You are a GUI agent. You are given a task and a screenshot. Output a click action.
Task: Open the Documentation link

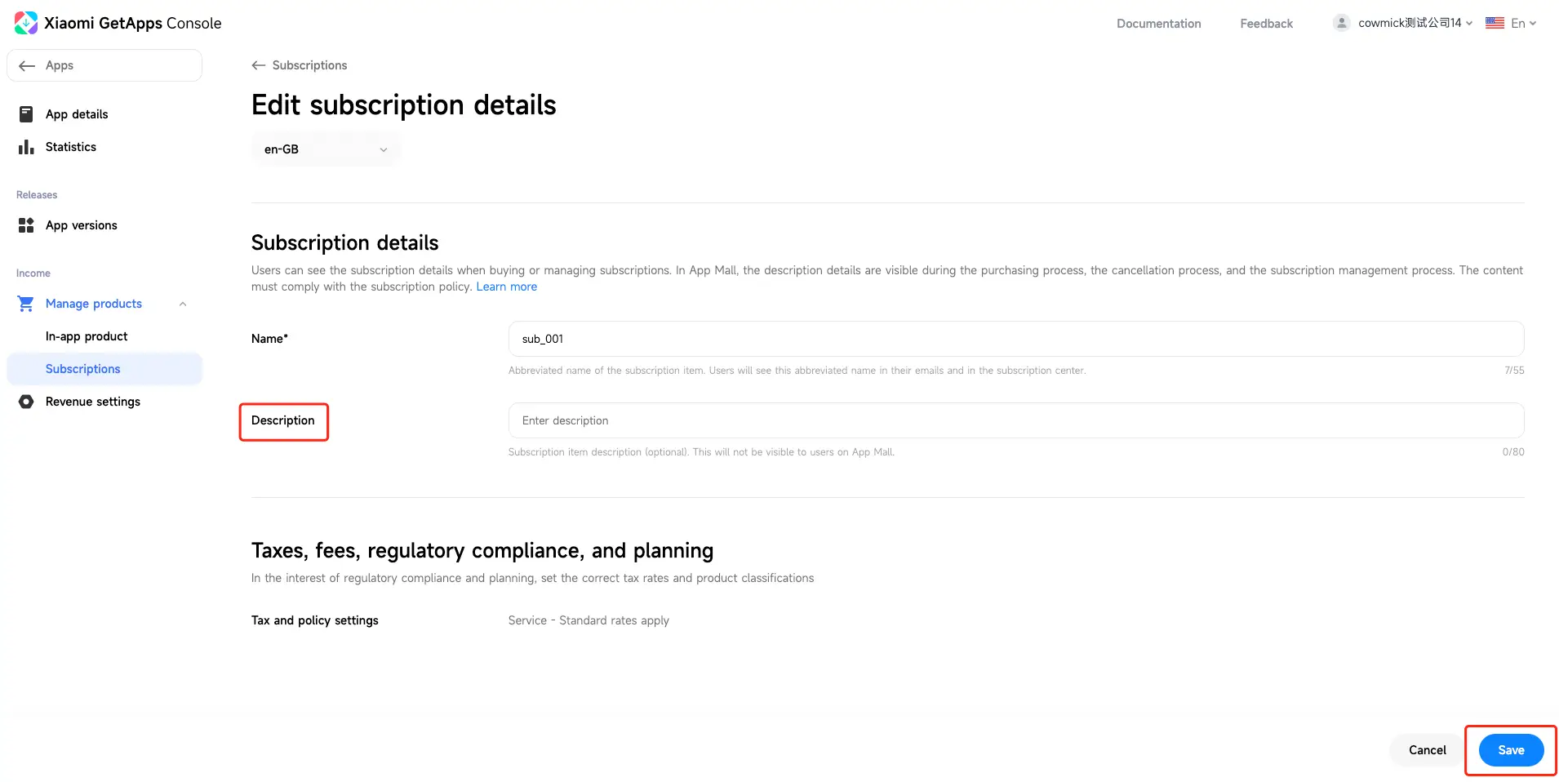1158,24
